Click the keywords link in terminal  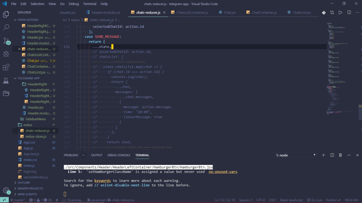pyautogui.click(x=102, y=181)
